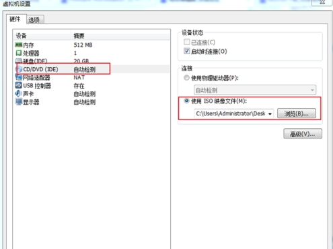Open the 自动检测 physical drive dropdown

pyautogui.click(x=255, y=90)
